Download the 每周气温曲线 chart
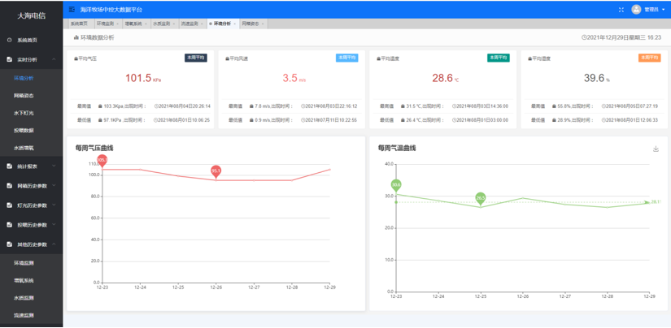 pos(656,149)
